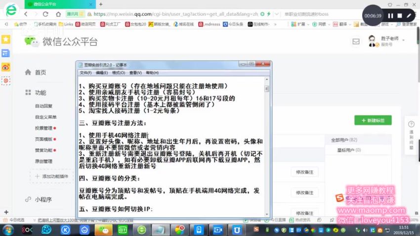Open Notepad 文件(F) menu
The width and height of the screenshot is (420, 236).
pos(85,73)
